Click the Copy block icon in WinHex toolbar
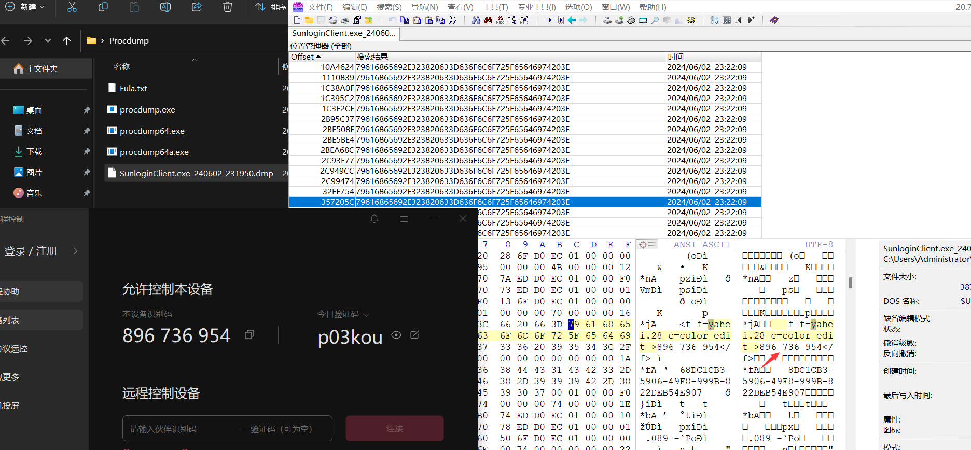971x450 pixels. point(405,20)
